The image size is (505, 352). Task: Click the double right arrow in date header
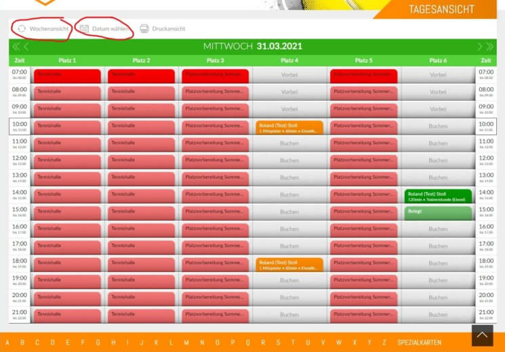click(489, 47)
